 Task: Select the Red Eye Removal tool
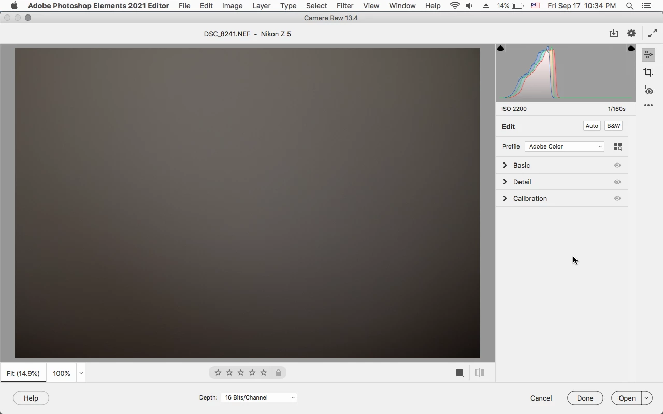tap(648, 91)
